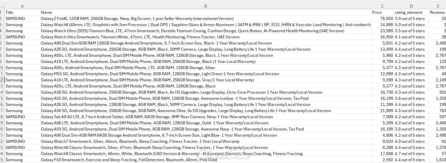This screenshot has width=446, height=163.
Task: Select Galaxy A06 LTE Gold name cell
Action: pos(206,123)
